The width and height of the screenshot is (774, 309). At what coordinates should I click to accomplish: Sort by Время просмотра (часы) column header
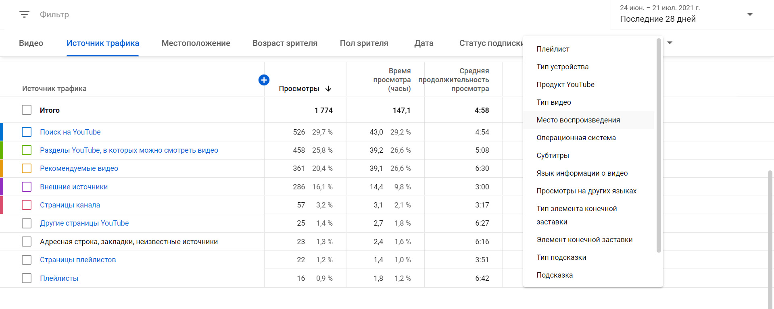pyautogui.click(x=392, y=80)
